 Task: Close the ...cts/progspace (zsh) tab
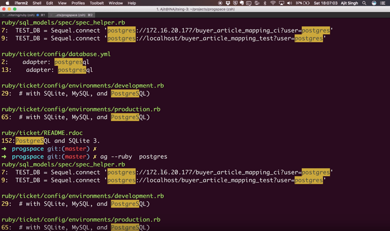pyautogui.click(x=51, y=15)
